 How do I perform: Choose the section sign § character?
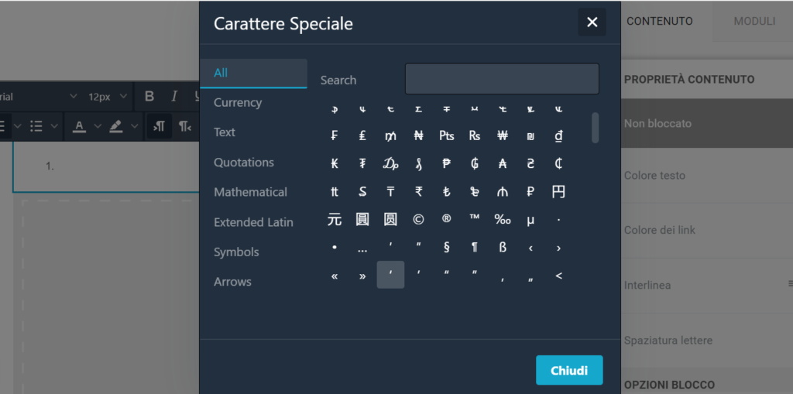446,248
